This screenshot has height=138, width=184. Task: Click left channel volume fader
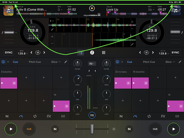point(89,76)
